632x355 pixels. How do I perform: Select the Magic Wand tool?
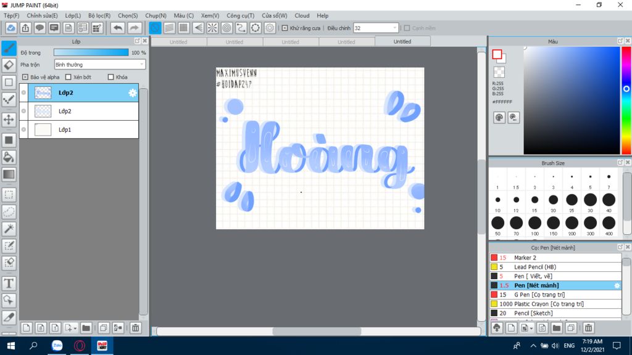click(9, 229)
